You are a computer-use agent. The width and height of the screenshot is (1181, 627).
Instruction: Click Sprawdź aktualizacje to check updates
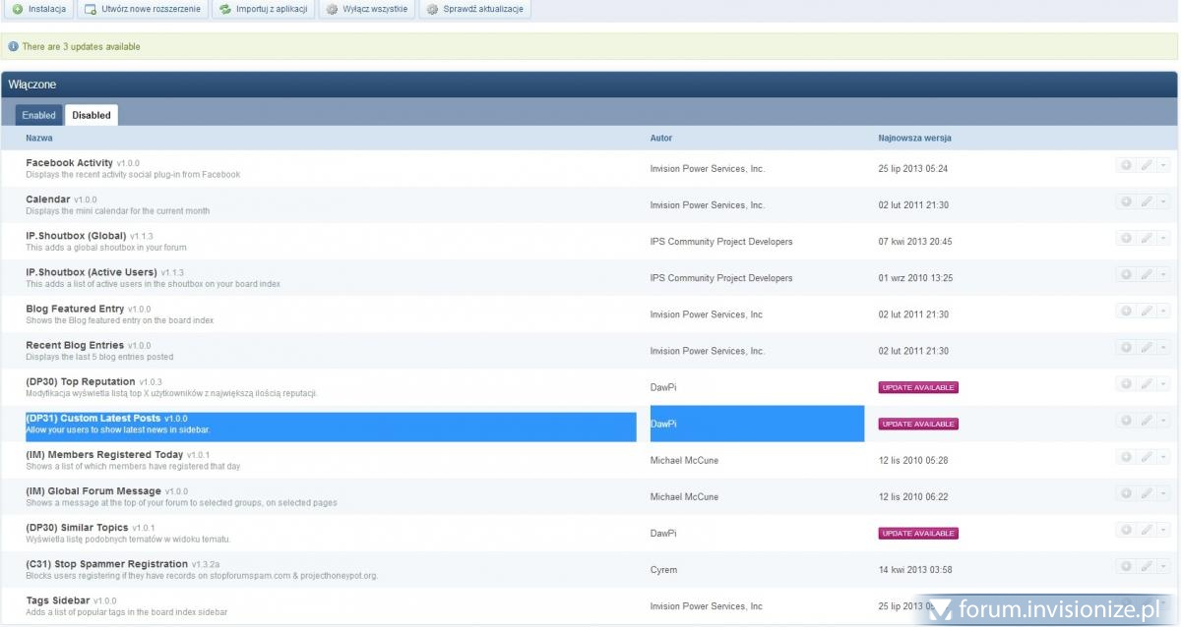point(476,10)
